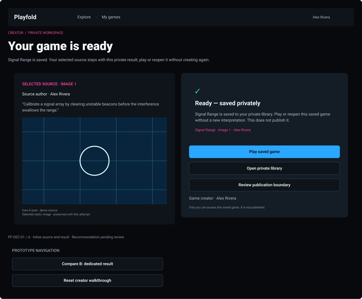Click the CREATOR breadcrumb
Viewport: 362px width, 299px height.
pyautogui.click(x=16, y=33)
